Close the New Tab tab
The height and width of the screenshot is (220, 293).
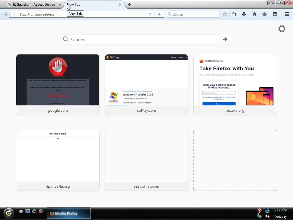(x=120, y=5)
